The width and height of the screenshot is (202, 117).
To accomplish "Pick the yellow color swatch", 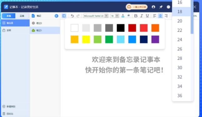I will 86,39.
